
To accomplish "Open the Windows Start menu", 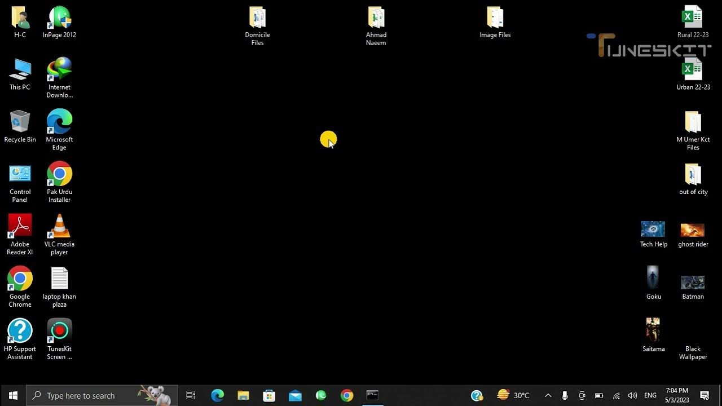I will pos(13,395).
